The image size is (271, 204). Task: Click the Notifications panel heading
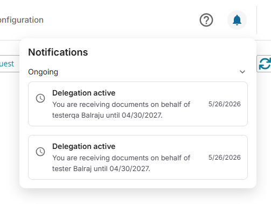pos(58,52)
